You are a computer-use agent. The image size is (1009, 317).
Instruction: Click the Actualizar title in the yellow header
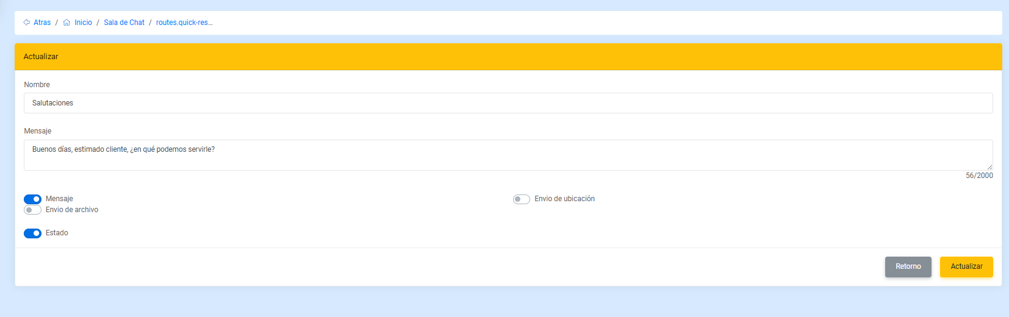point(41,57)
